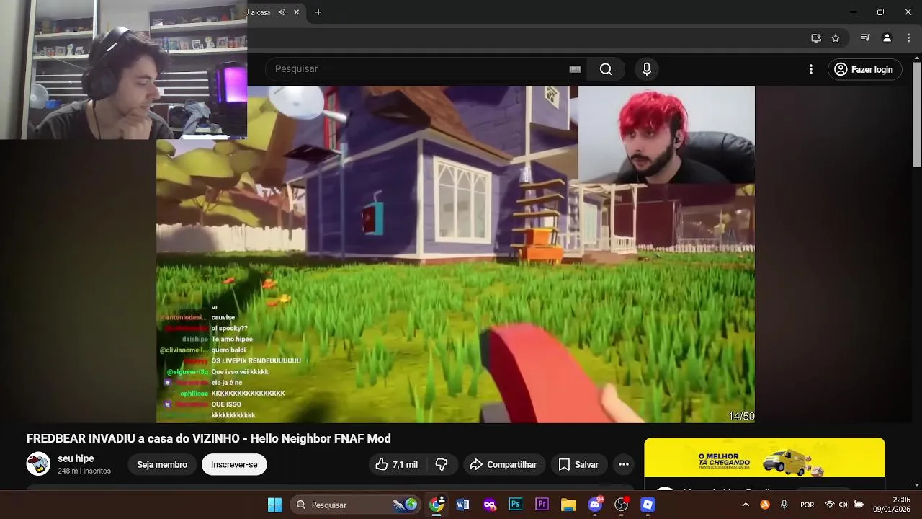Open Chrome from the taskbar
Image resolution: width=922 pixels, height=519 pixels.
tap(437, 505)
